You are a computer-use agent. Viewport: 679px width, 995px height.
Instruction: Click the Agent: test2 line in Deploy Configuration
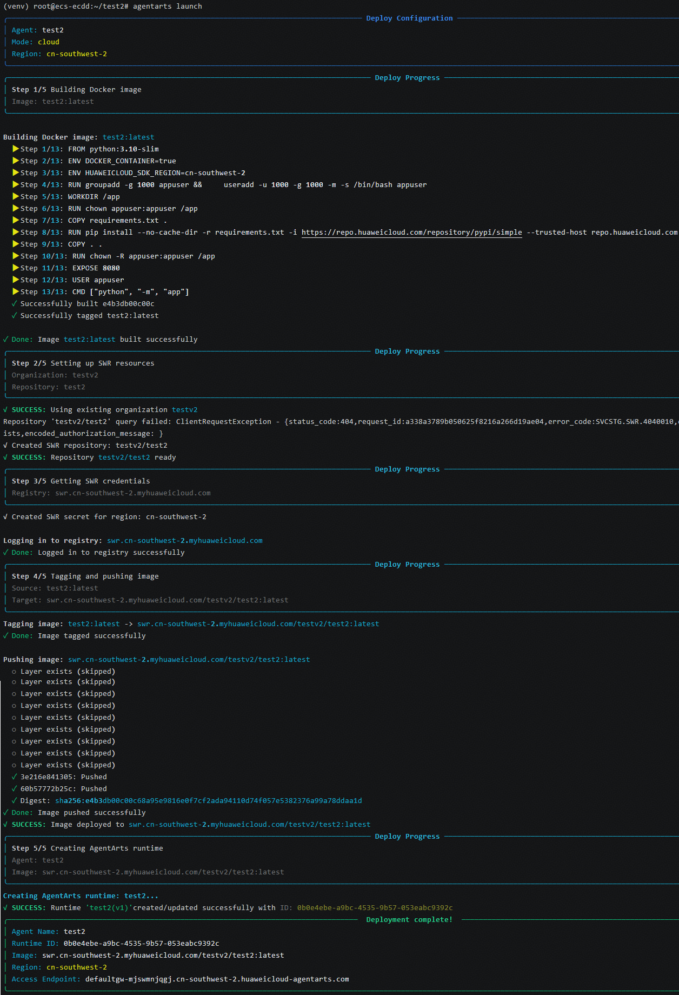pos(38,30)
